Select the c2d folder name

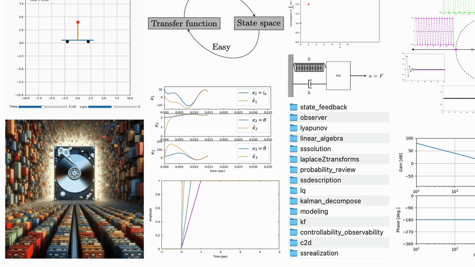pyautogui.click(x=306, y=243)
